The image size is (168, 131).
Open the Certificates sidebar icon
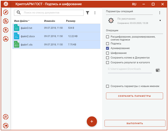(x=6, y=30)
